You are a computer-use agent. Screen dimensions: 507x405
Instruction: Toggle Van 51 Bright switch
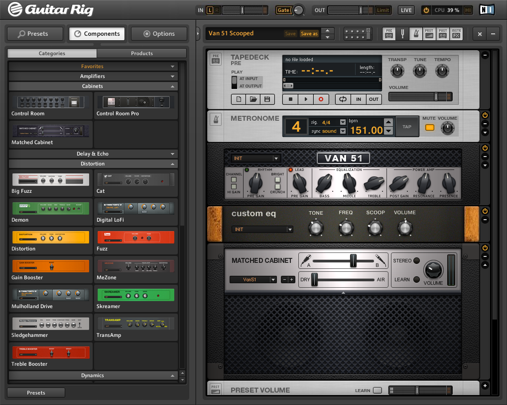(277, 180)
